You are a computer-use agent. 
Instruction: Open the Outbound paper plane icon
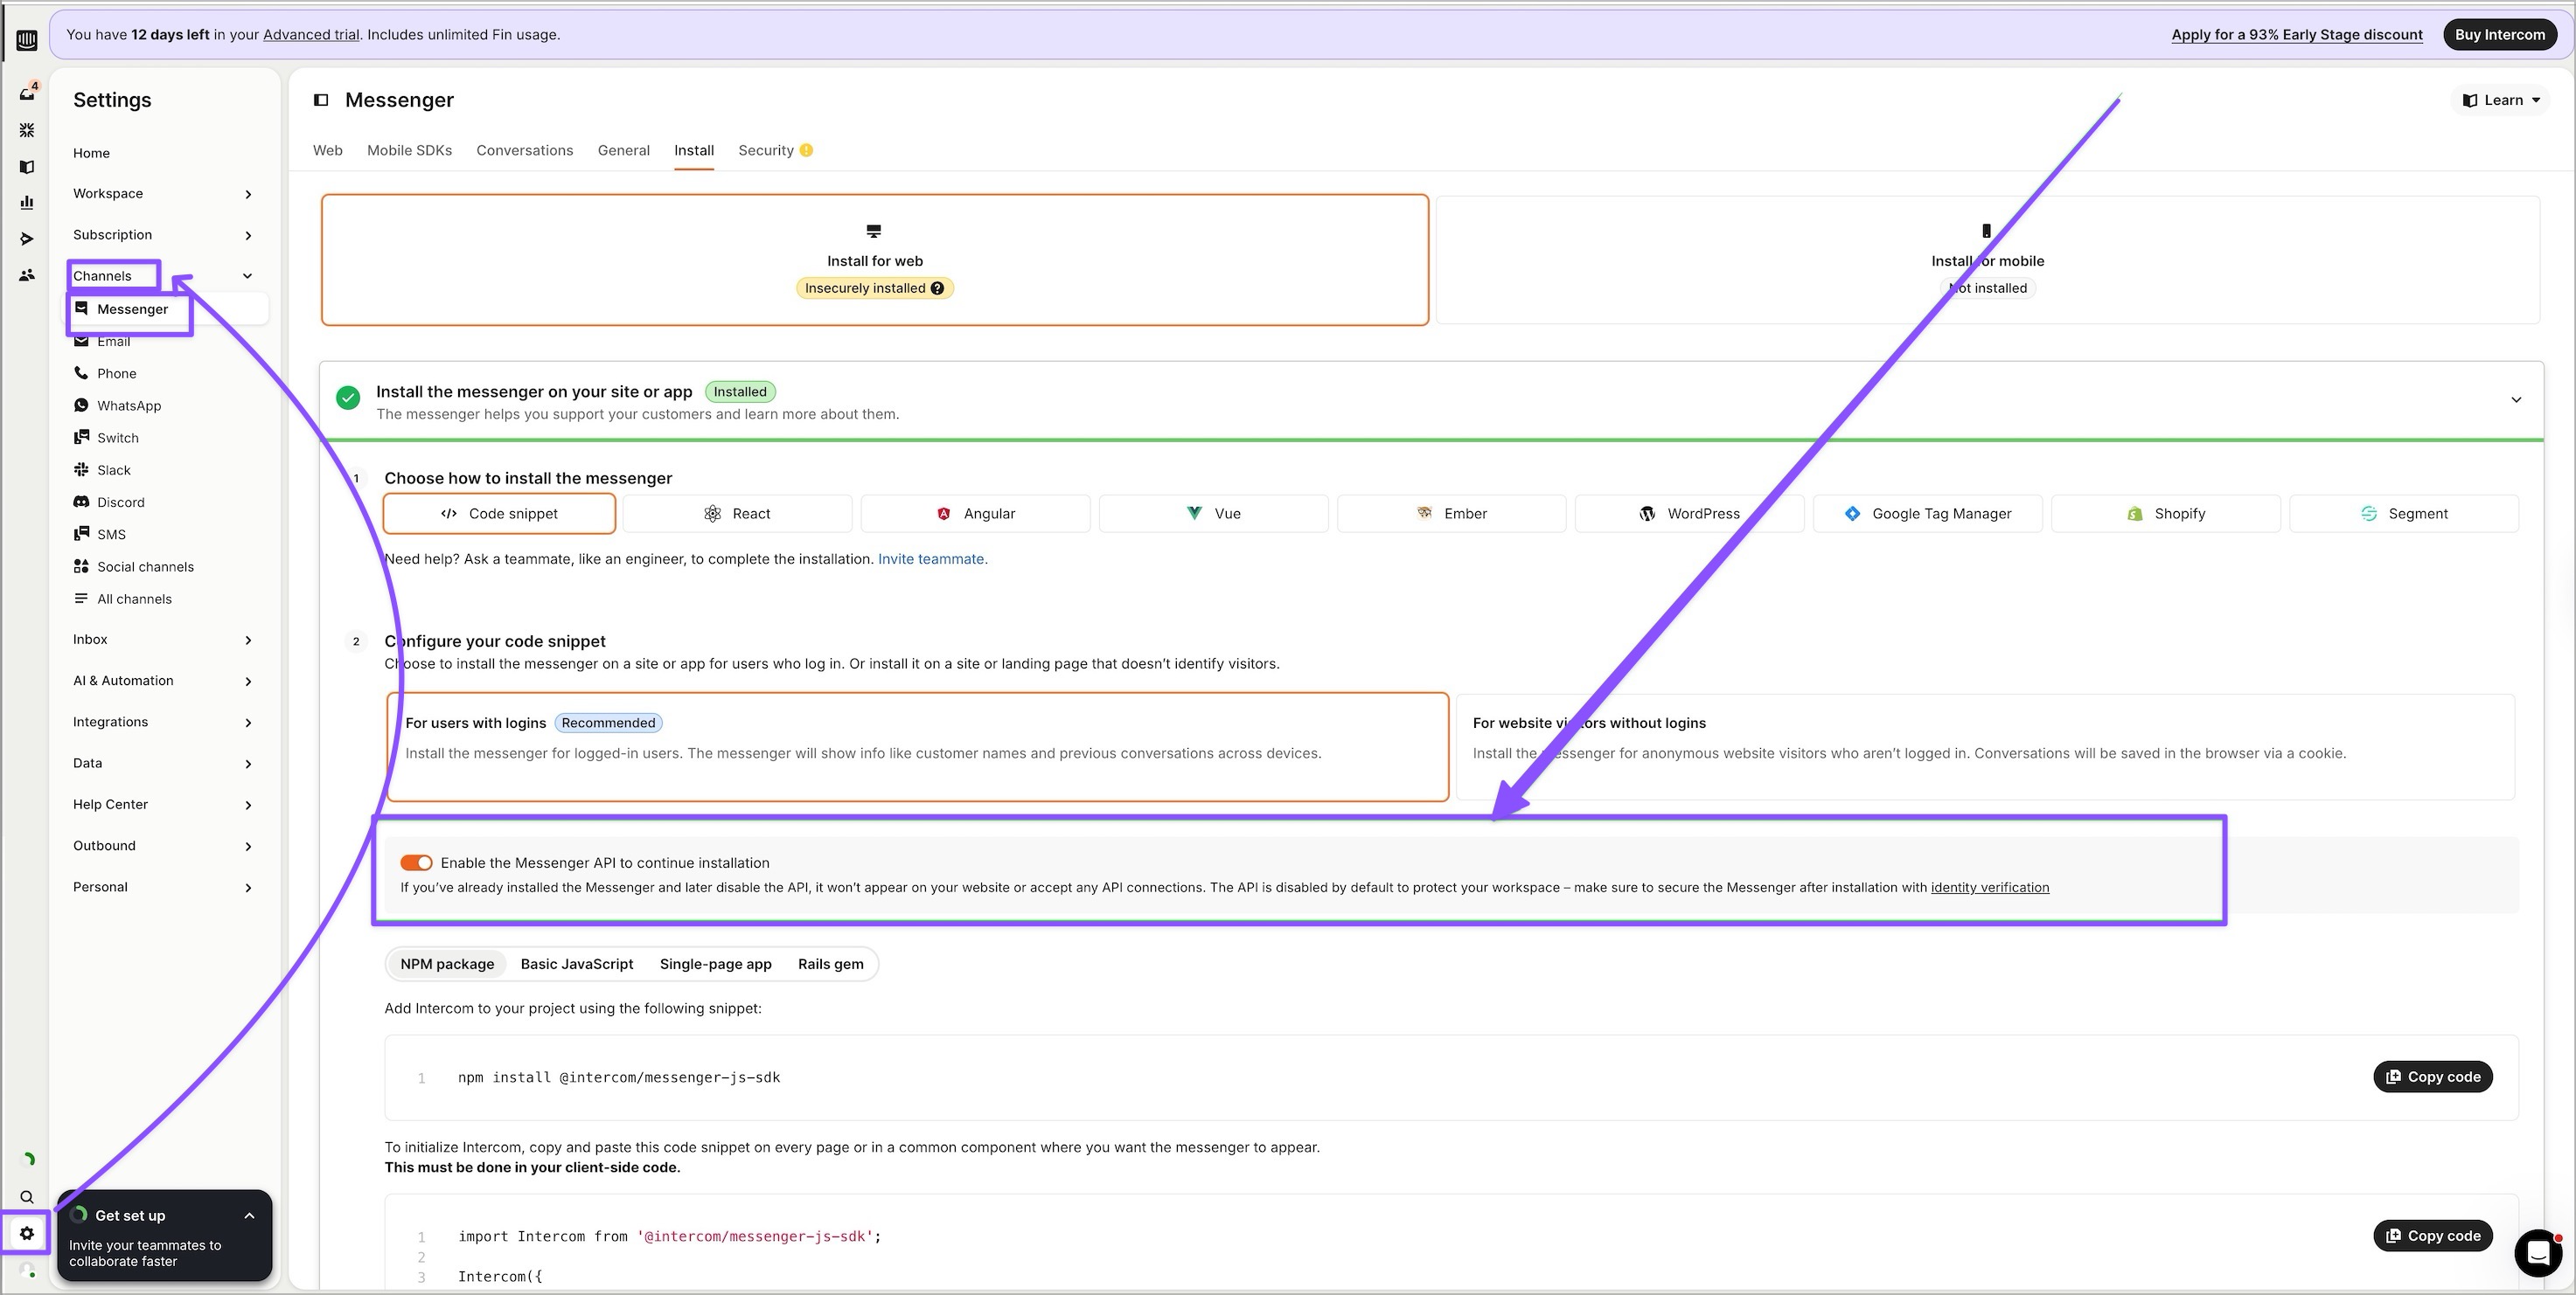pyautogui.click(x=27, y=239)
